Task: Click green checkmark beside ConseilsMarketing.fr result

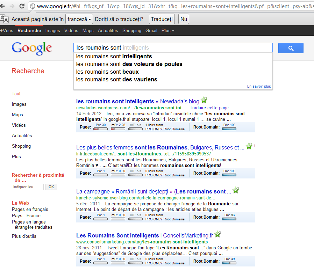Action: click(x=217, y=234)
